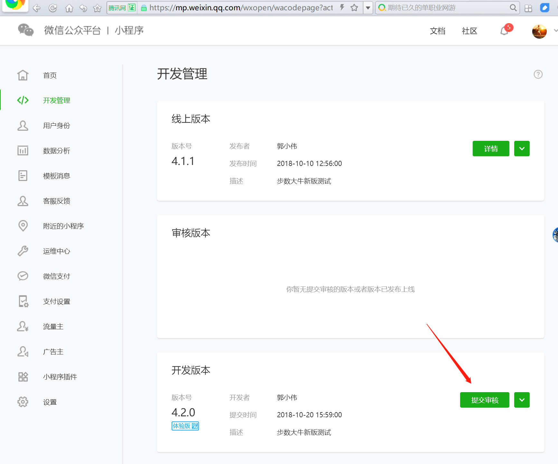Click the notification bell icon
Screen dimensions: 558x464
(x=505, y=31)
